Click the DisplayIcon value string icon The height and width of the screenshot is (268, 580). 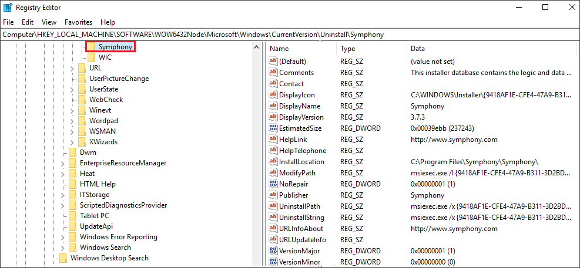[x=273, y=95]
